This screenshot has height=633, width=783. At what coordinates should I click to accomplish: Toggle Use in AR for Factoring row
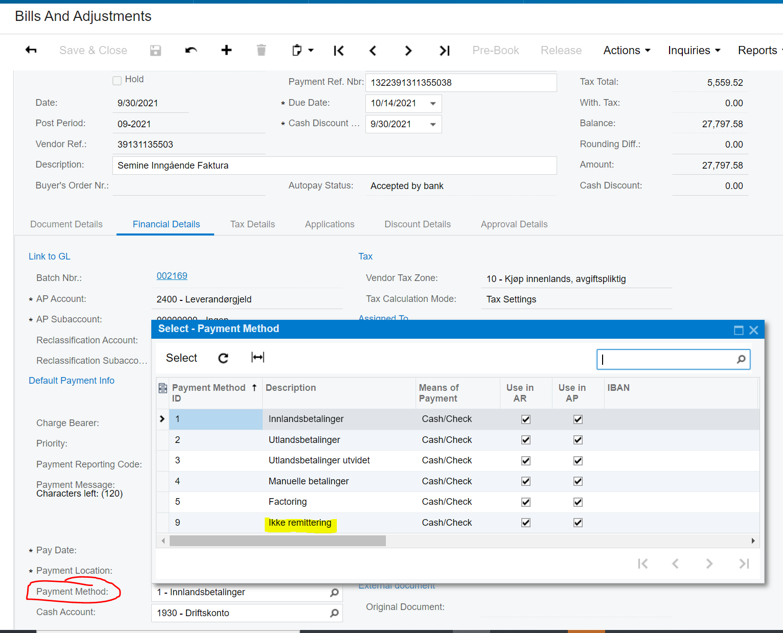[525, 502]
